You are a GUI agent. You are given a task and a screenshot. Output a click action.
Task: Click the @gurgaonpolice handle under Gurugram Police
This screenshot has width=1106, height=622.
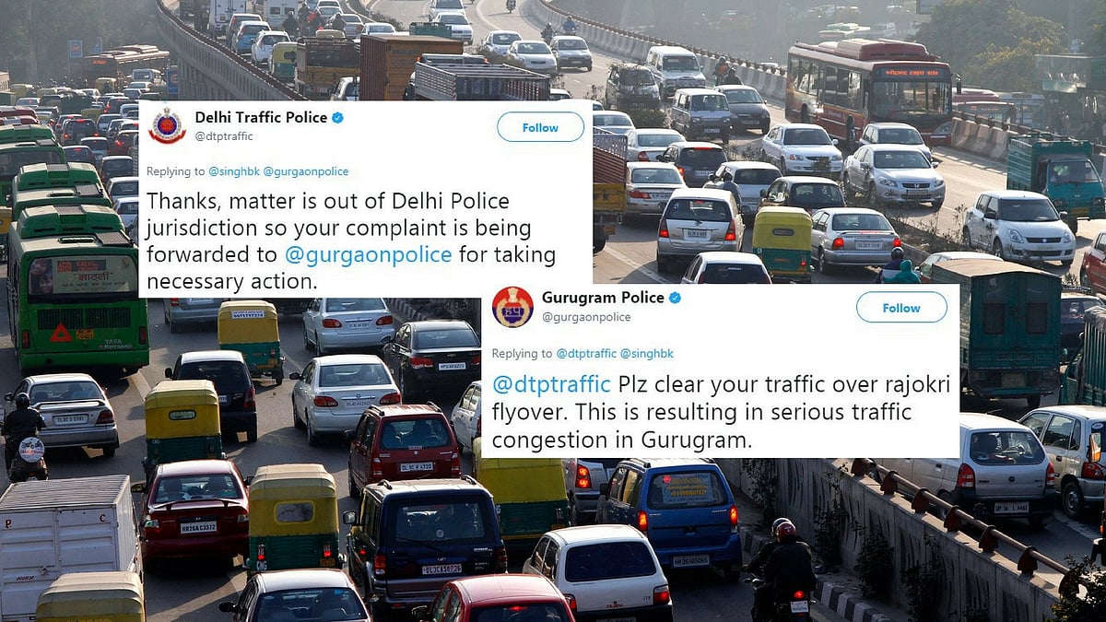click(586, 317)
